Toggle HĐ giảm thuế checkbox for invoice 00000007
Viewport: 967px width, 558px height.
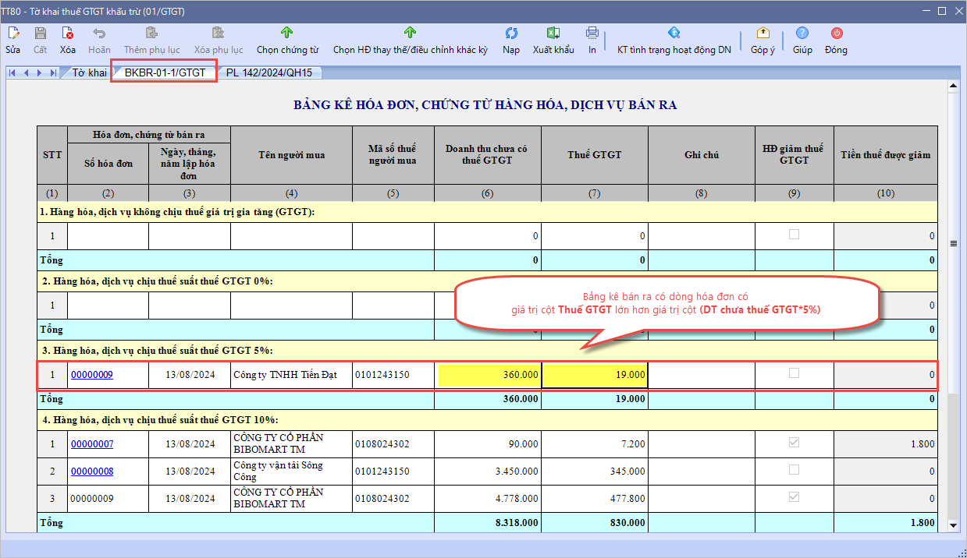pos(794,443)
